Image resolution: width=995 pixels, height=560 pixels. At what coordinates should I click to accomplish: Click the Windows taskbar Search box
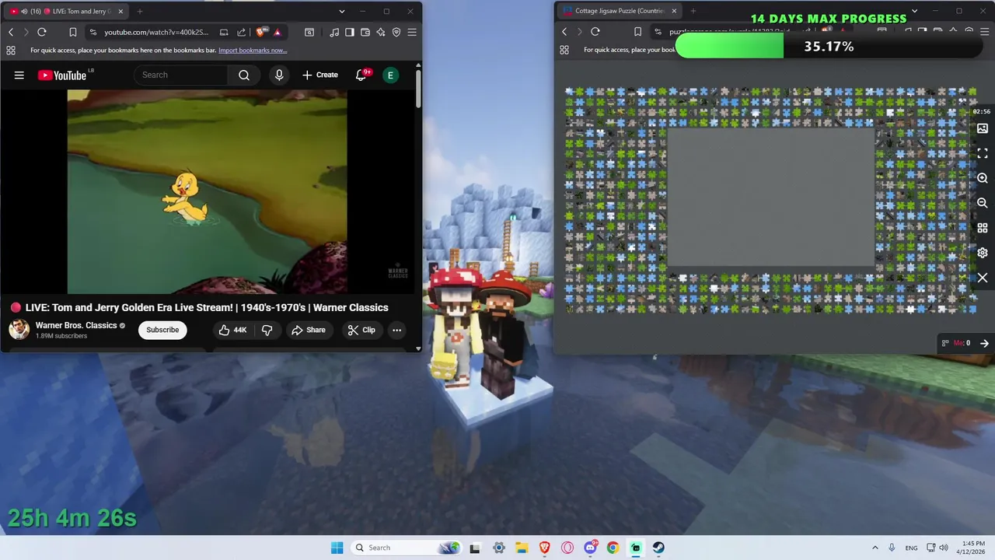pyautogui.click(x=405, y=548)
